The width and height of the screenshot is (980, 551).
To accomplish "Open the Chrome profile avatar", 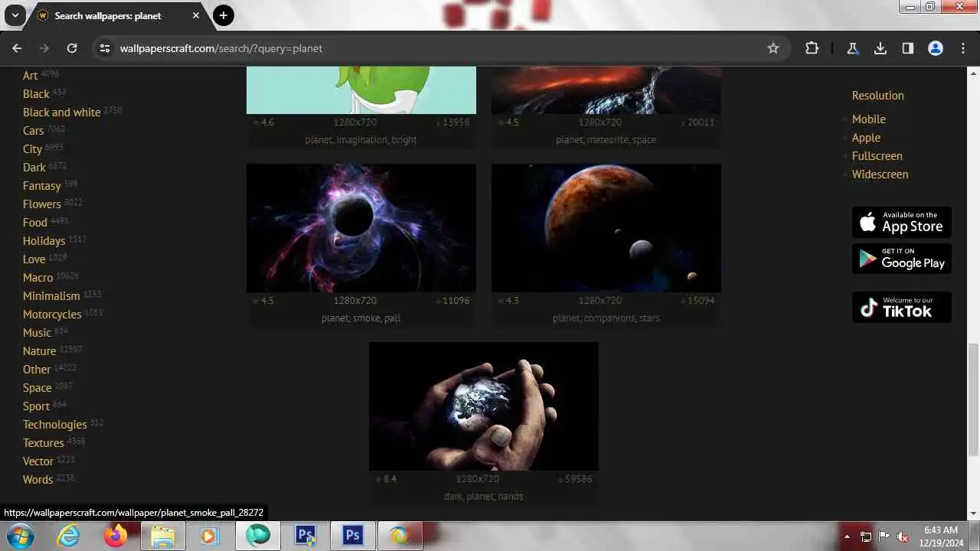I will (x=936, y=48).
